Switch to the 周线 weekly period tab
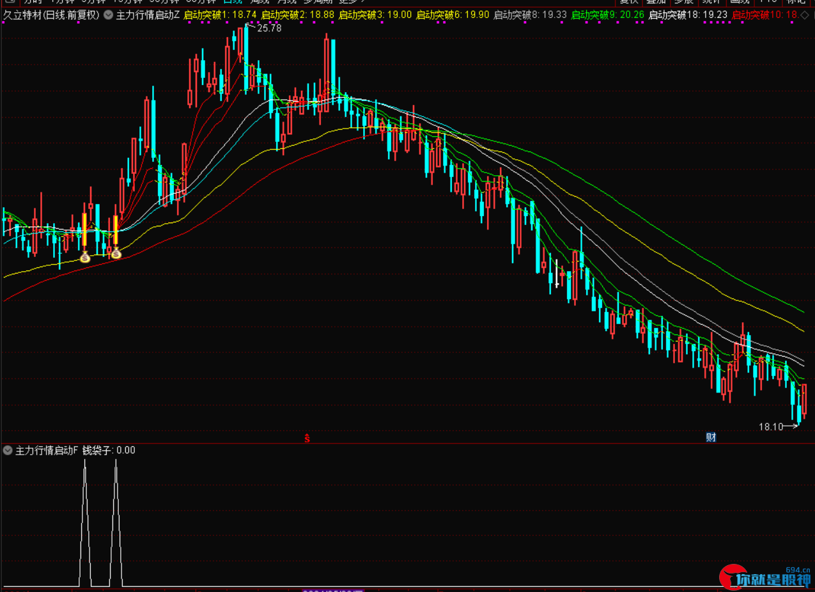Image resolution: width=815 pixels, height=592 pixels. 260,2
